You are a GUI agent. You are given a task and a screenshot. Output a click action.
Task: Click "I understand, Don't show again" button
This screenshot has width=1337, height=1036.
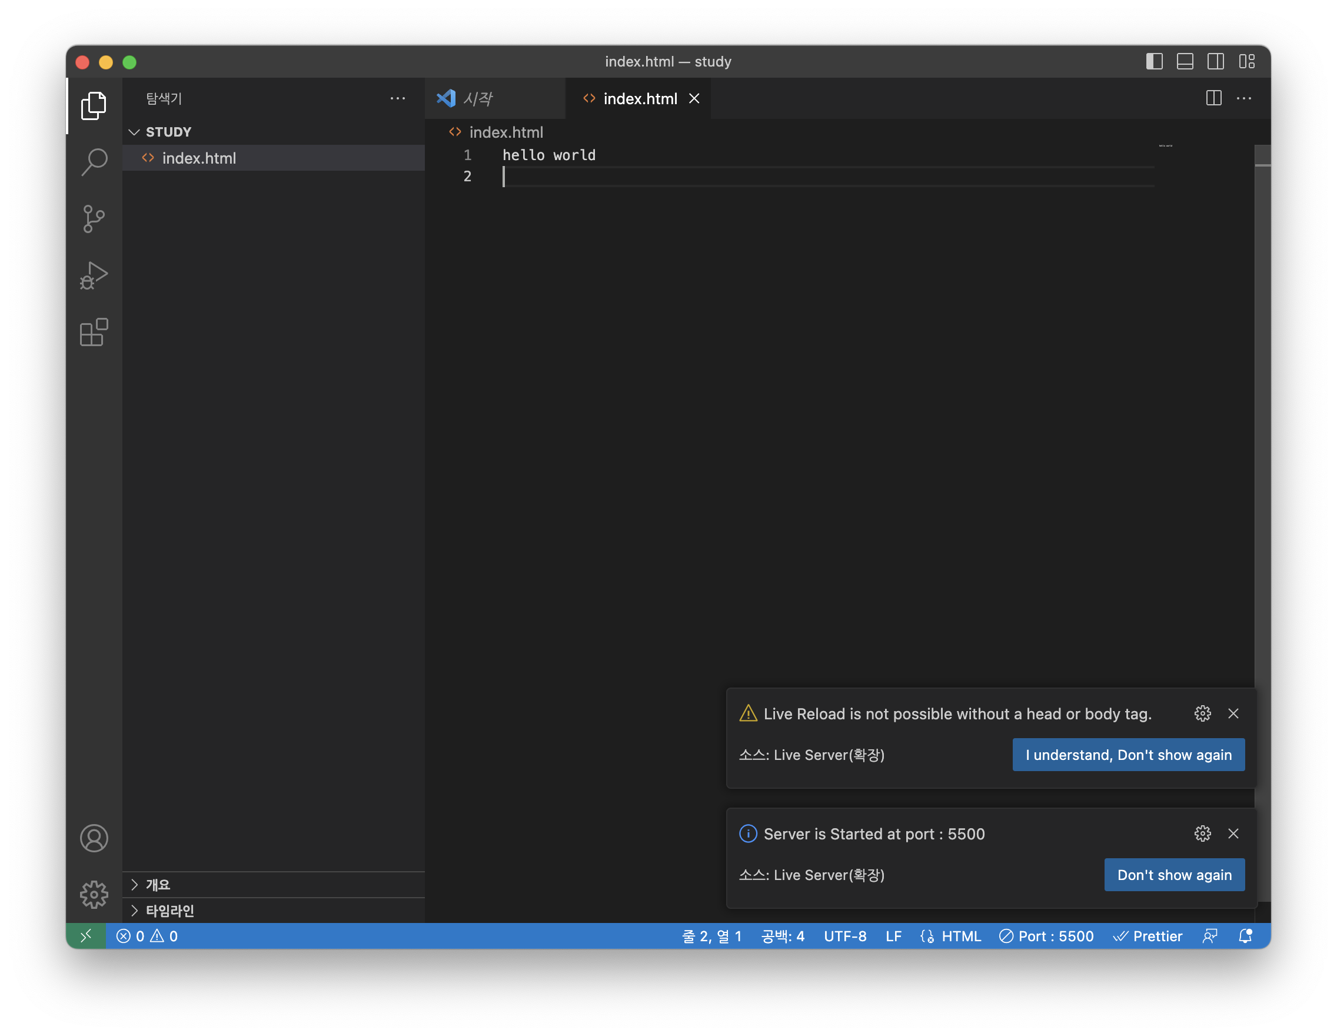[1128, 755]
